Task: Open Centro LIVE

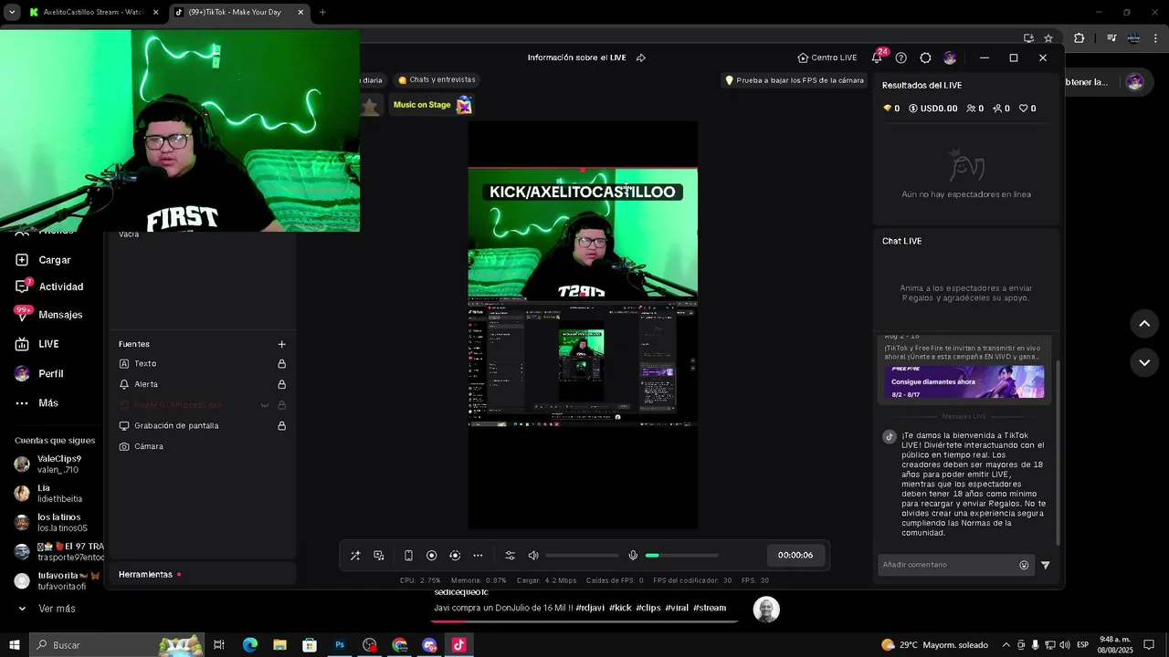Action: click(x=827, y=57)
